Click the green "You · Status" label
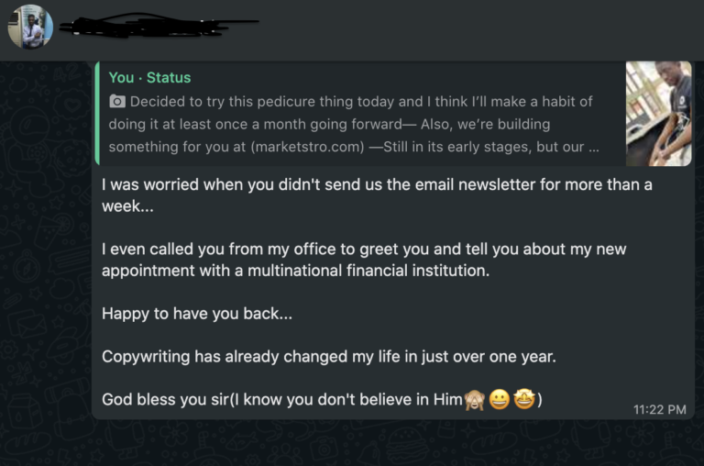Image resolution: width=704 pixels, height=466 pixels. (149, 78)
